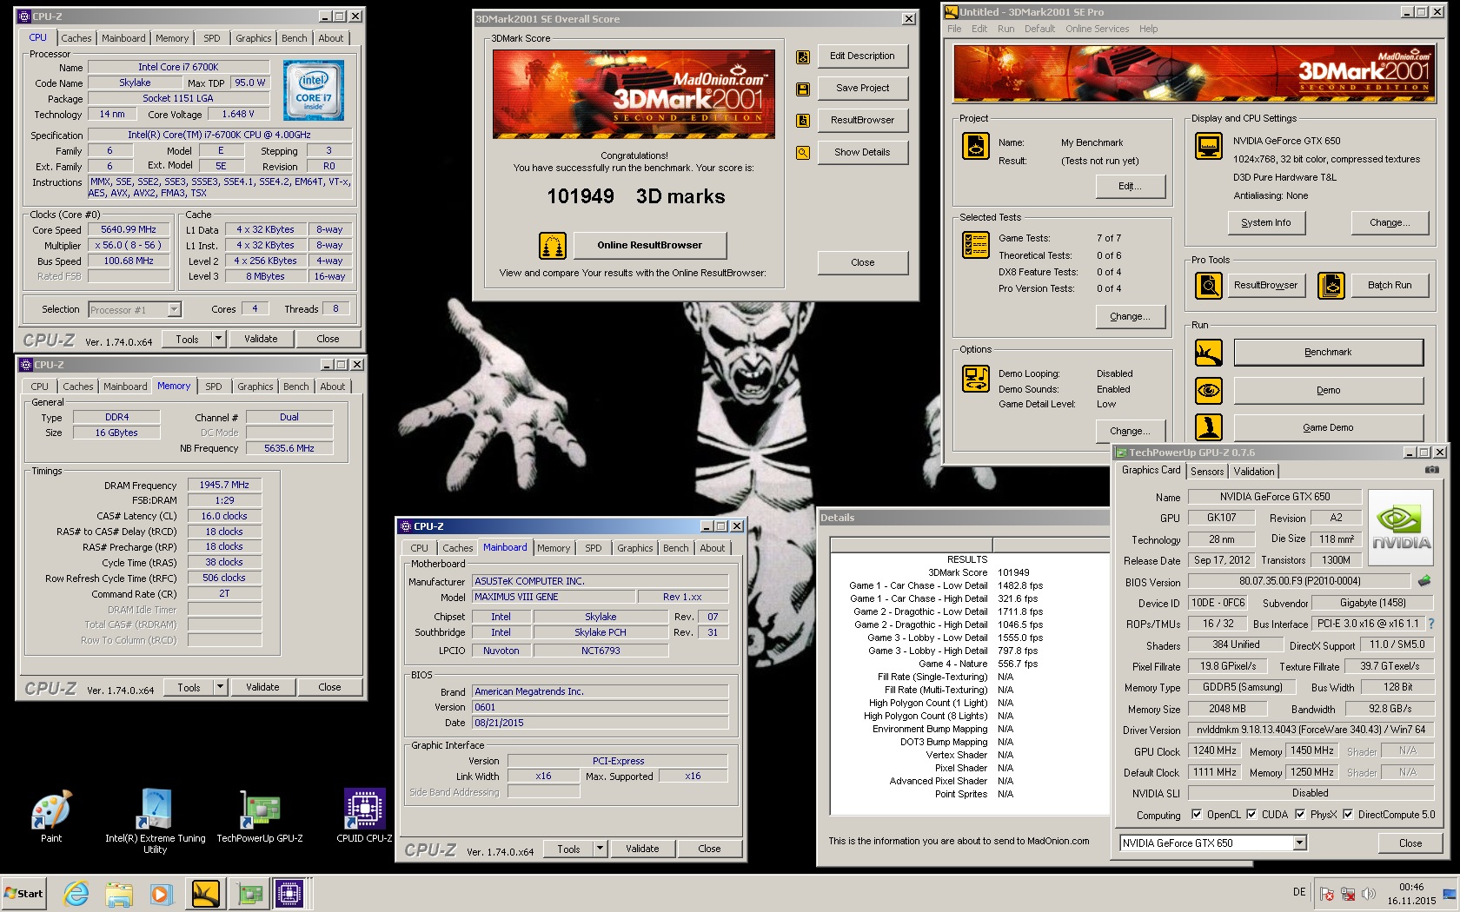Open the File menu in 3DMark2001 Pro

(x=954, y=29)
